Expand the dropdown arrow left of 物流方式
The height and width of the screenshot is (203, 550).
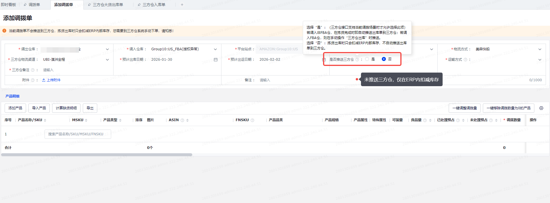click(x=432, y=49)
